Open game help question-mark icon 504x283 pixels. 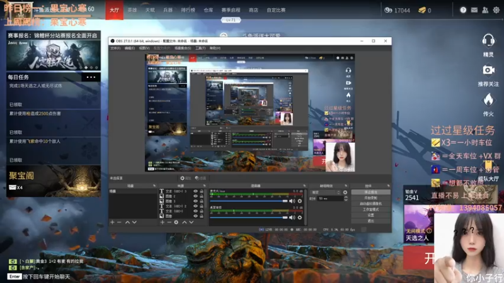[x=463, y=10]
